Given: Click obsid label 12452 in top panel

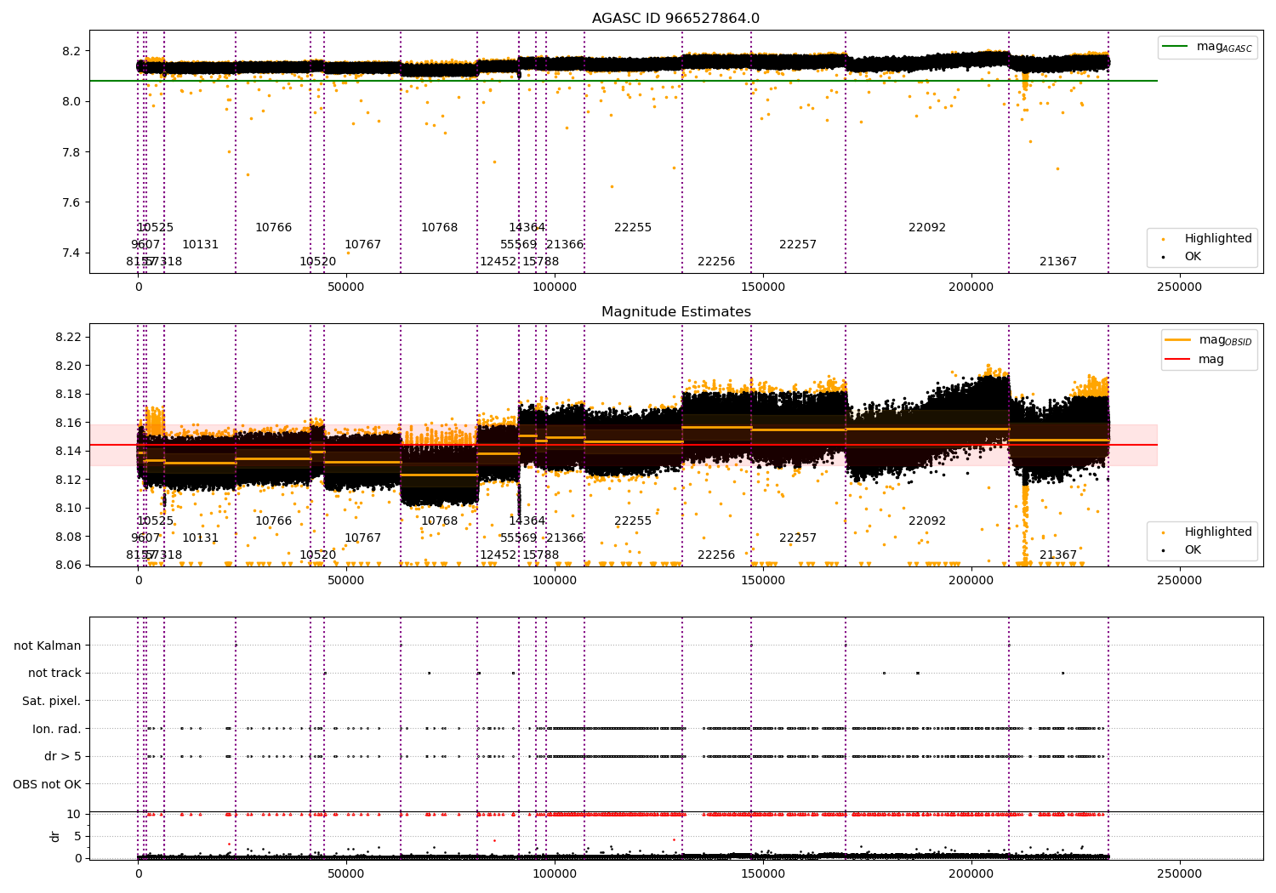Looking at the screenshot, I should pos(498,262).
